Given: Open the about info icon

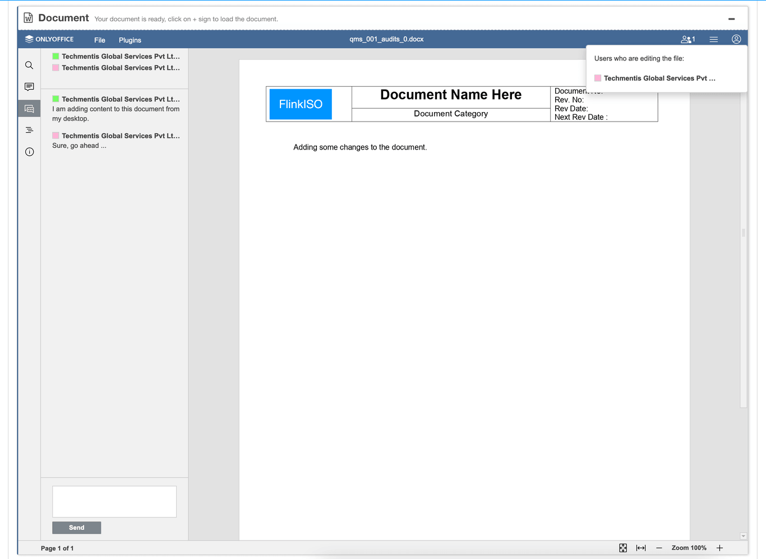Looking at the screenshot, I should click(29, 152).
